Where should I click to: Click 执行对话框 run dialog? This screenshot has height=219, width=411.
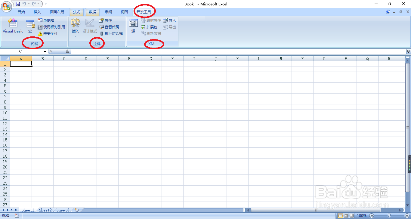(x=111, y=34)
